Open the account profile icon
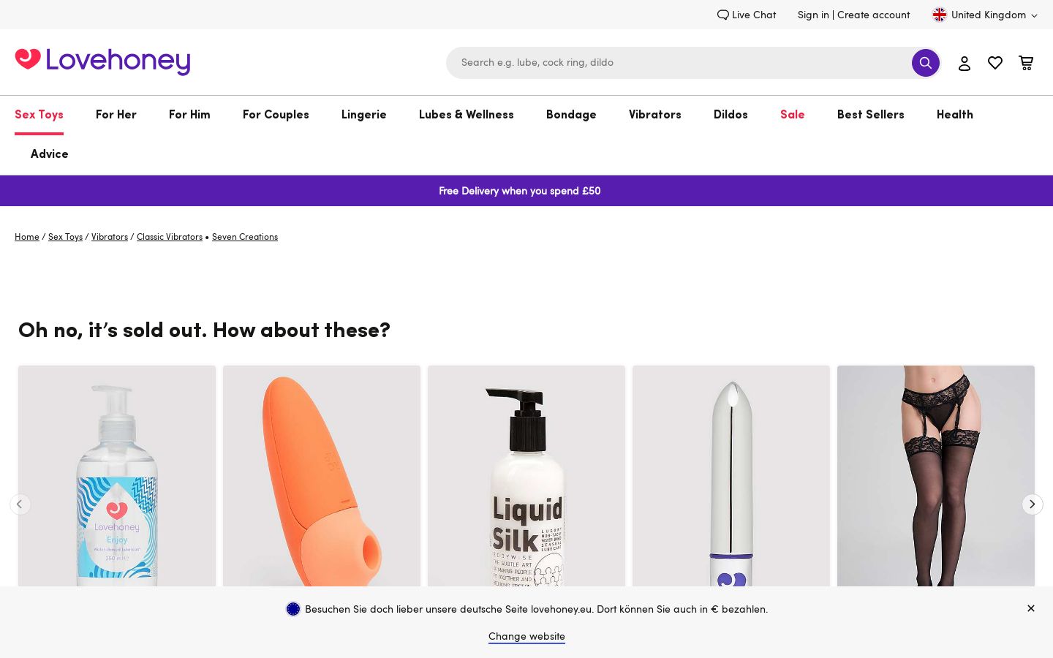The image size is (1053, 658). (x=965, y=64)
